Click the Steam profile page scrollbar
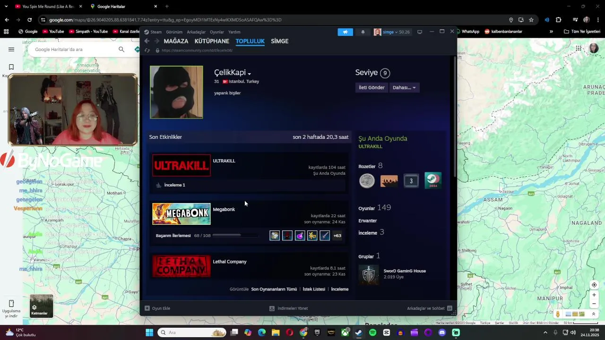This screenshot has height=340, width=605. tap(455, 117)
